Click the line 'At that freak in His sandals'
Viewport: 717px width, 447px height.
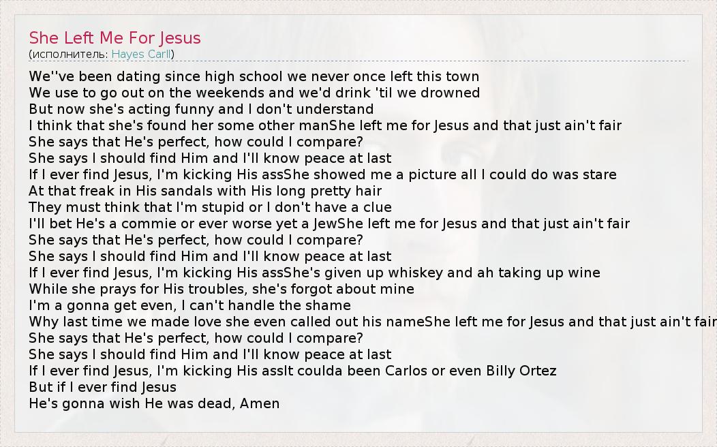tap(204, 191)
